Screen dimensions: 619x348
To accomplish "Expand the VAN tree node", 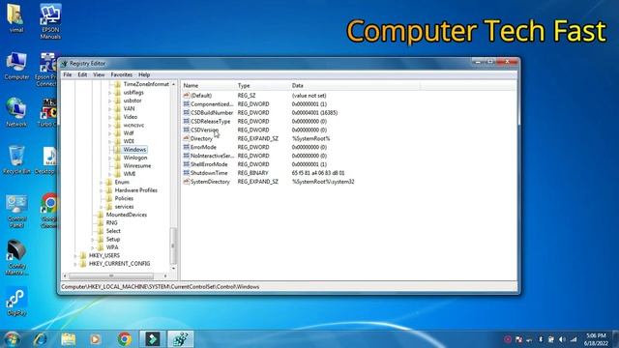I will 109,109.
